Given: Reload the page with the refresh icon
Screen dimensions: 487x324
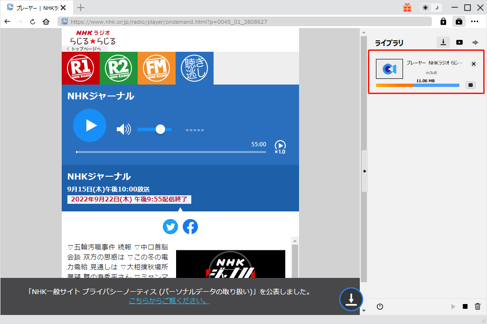Looking at the screenshot, I should coord(33,21).
